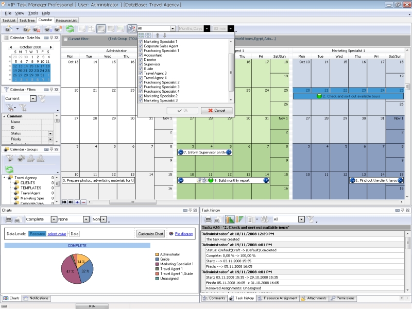Click the green refresh icon in the toolbar
412x309 pixels.
(x=69, y=29)
